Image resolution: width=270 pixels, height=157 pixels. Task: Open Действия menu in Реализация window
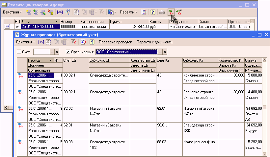click(x=12, y=12)
